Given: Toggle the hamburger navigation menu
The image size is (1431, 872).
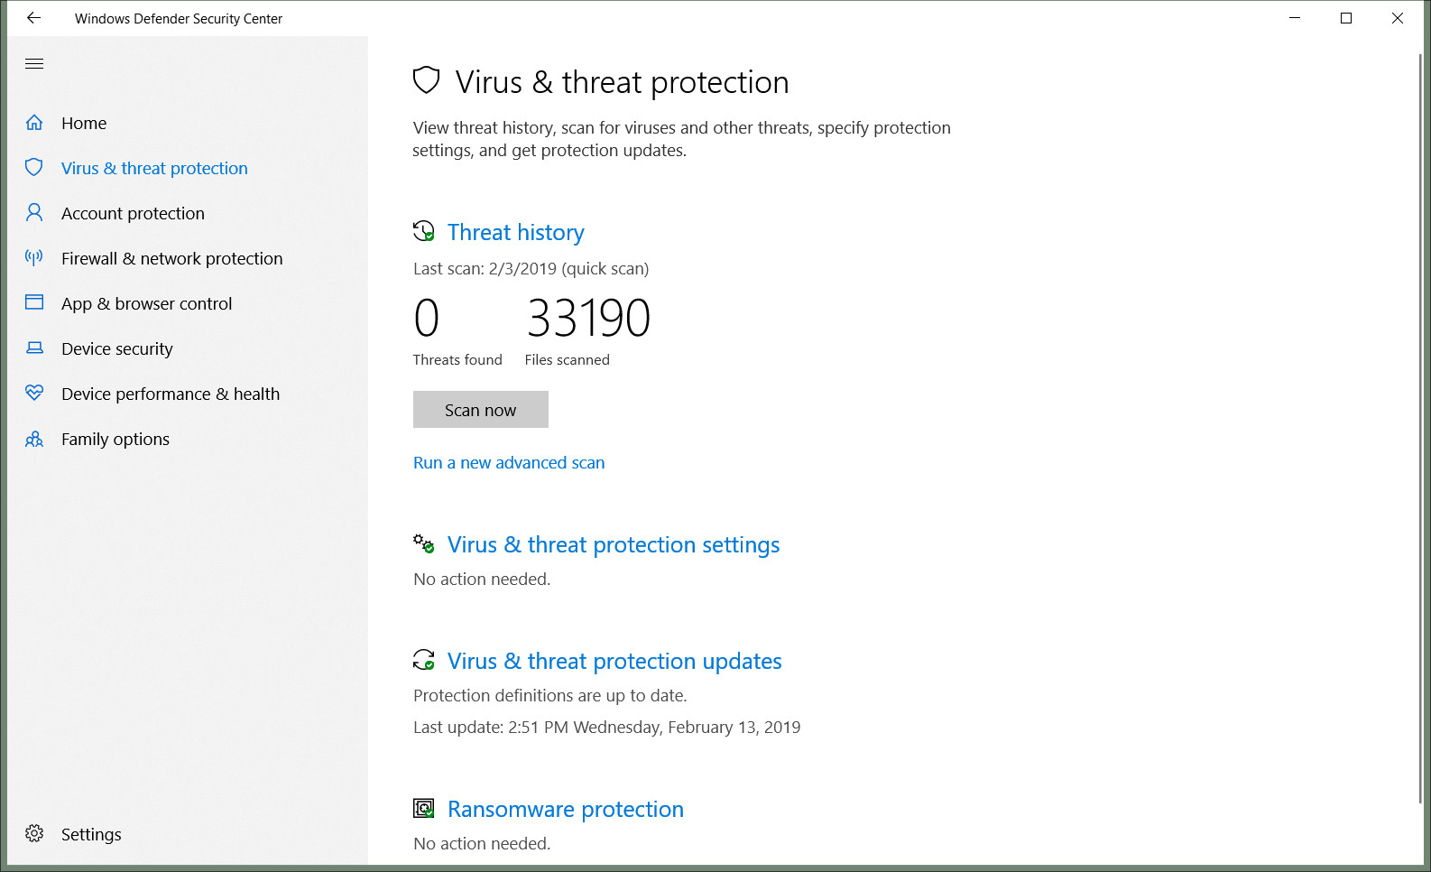Looking at the screenshot, I should coord(34,63).
